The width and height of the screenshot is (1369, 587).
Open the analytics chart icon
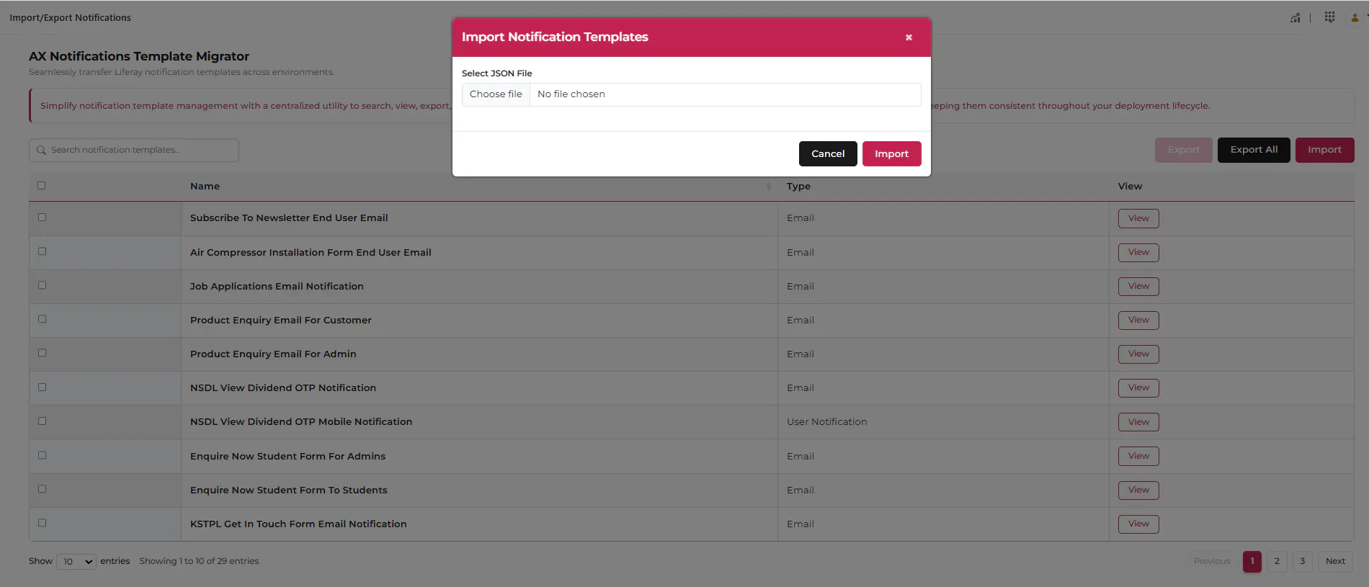1295,17
